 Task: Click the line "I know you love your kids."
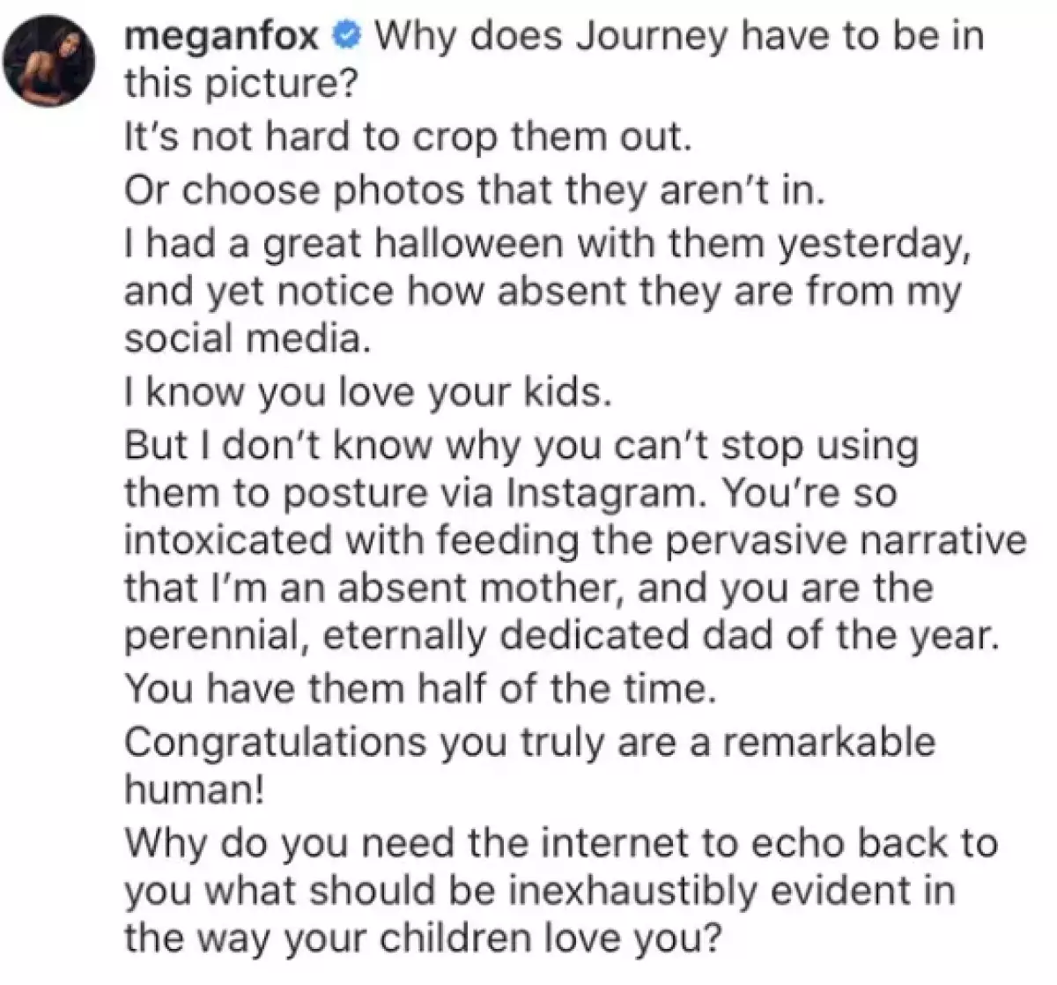pos(367,393)
